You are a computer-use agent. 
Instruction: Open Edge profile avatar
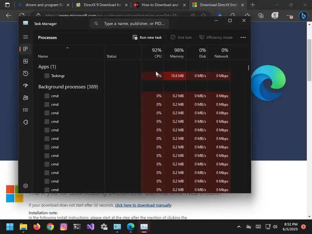[275, 15]
